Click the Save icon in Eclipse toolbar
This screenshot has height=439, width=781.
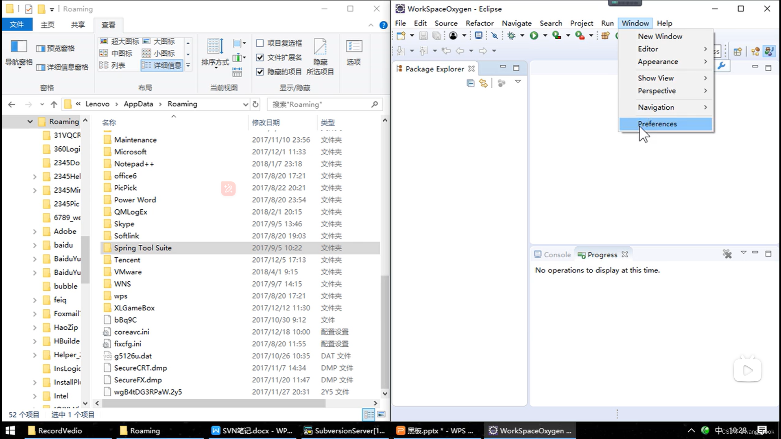pos(423,36)
